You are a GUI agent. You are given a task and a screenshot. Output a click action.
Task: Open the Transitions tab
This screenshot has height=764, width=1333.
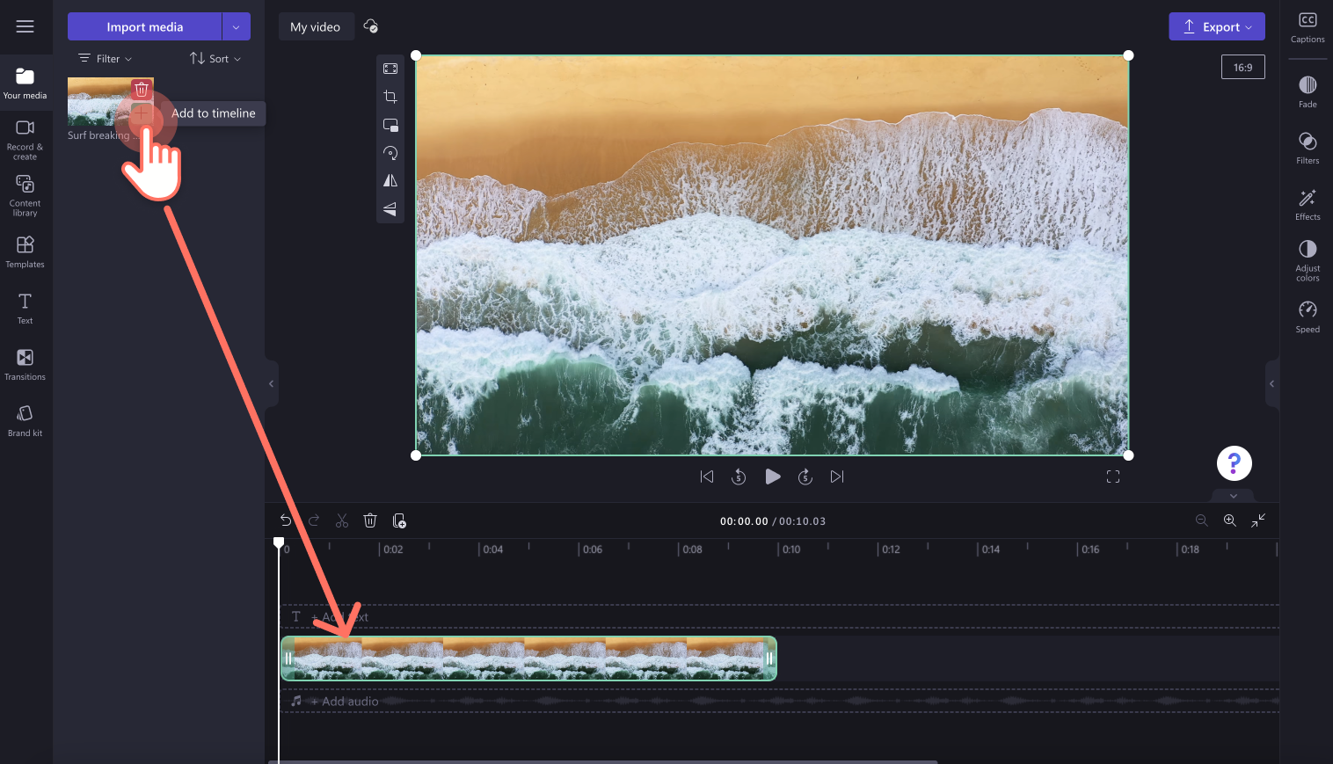point(25,364)
